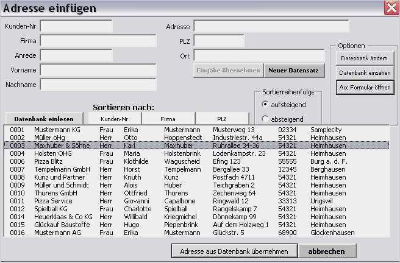
Task: Sort entries by PLZ
Action: click(x=221, y=119)
